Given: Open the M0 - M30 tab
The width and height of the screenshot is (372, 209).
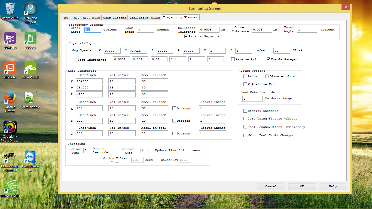Looking at the screenshot, I should [x=71, y=18].
